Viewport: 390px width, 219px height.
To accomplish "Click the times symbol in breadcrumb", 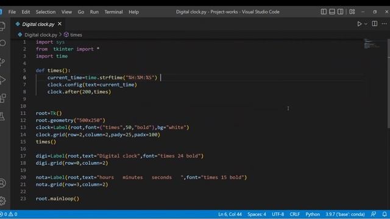I will tap(76, 35).
